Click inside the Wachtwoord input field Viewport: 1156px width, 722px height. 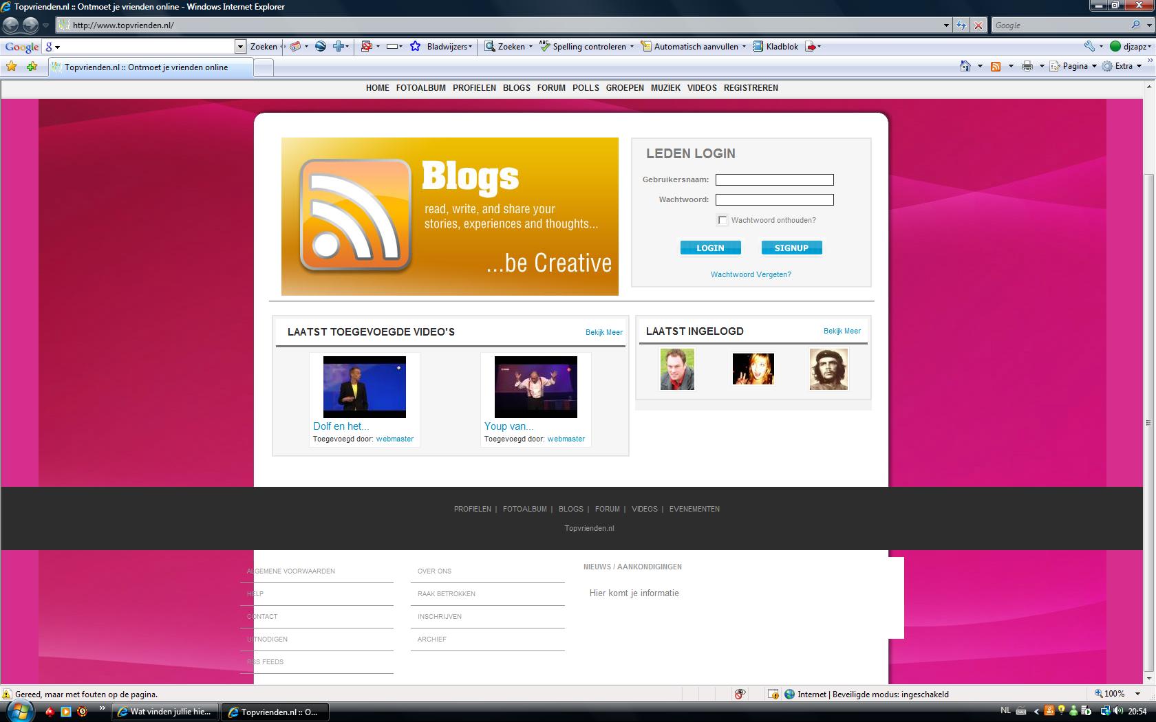774,199
